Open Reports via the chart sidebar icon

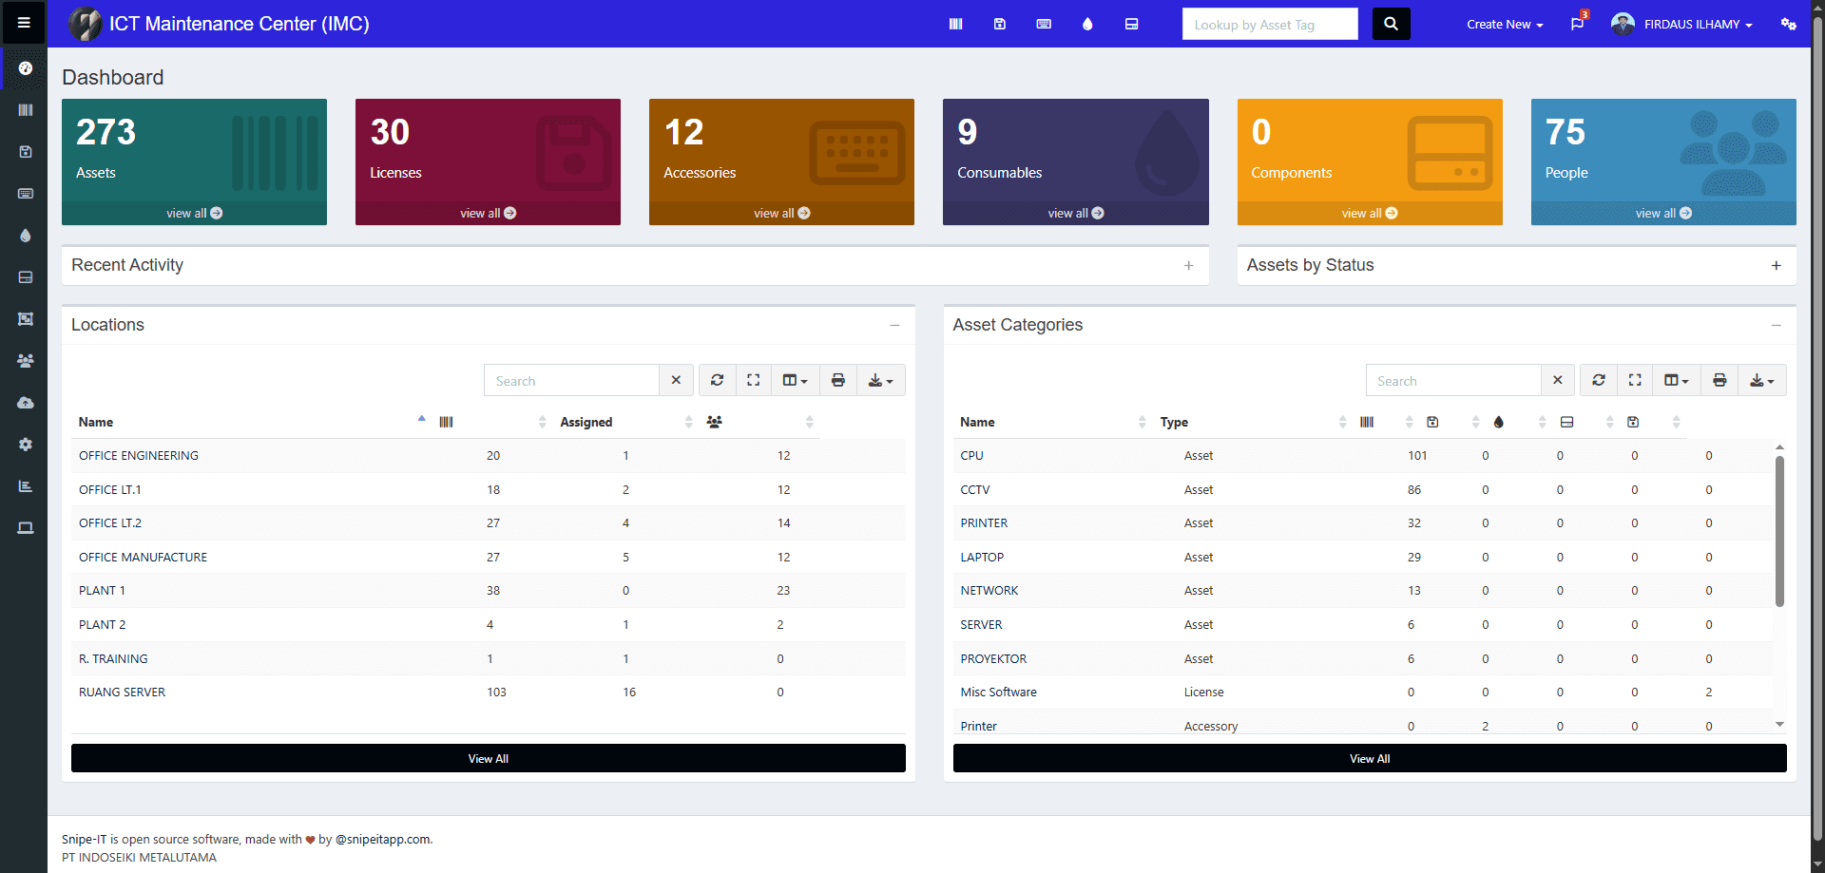pyautogui.click(x=26, y=485)
